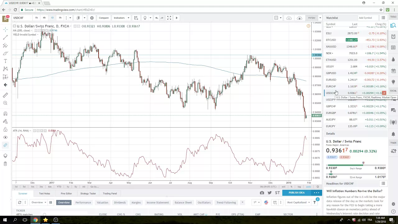Viewport: 398px width, 224px height.
Task: Open the Trading Panel tab
Action: click(110, 194)
